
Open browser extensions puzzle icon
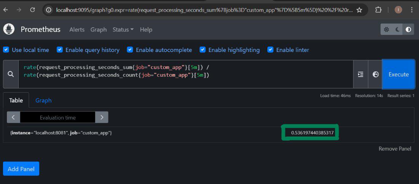coord(378,10)
